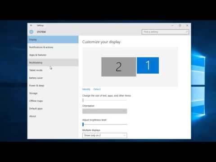This screenshot has height=162, width=216.
Task: Close the Settings window
Action: tap(187, 26)
